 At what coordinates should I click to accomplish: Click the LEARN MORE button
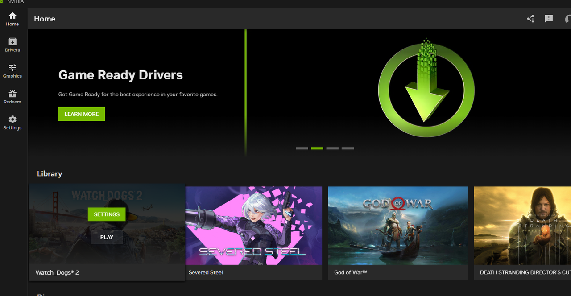82,114
